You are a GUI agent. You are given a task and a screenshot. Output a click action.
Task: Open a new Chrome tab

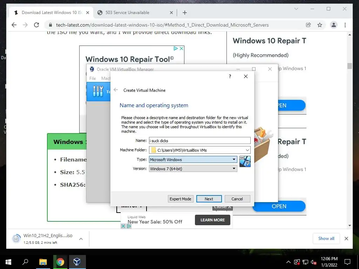[185, 13]
